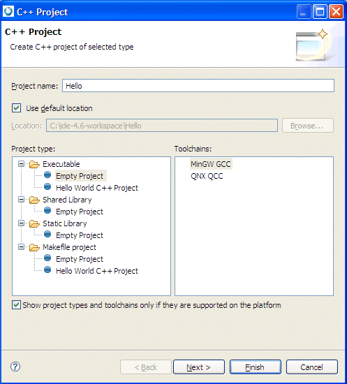Viewport: 347px width, 384px height.
Task: Click blue icon of Hello World under Makefile project
Action: [x=47, y=270]
